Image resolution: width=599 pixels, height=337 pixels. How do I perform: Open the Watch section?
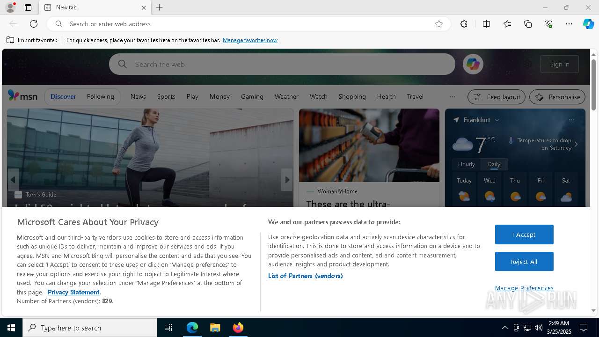pyautogui.click(x=318, y=96)
